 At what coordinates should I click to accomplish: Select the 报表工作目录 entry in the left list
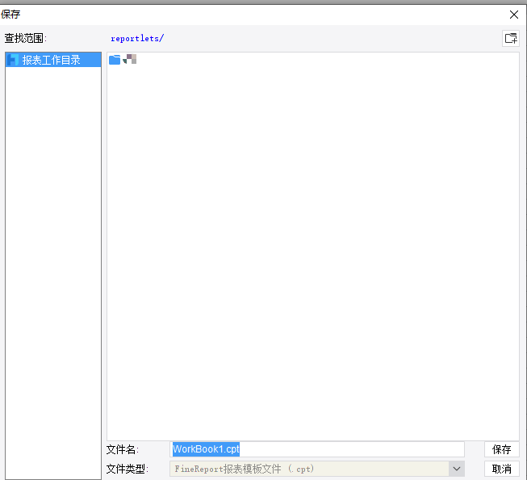tap(53, 60)
